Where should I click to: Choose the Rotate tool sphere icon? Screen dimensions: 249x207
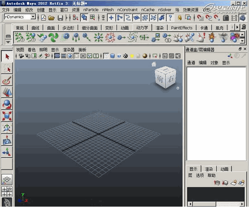[x=7, y=104]
